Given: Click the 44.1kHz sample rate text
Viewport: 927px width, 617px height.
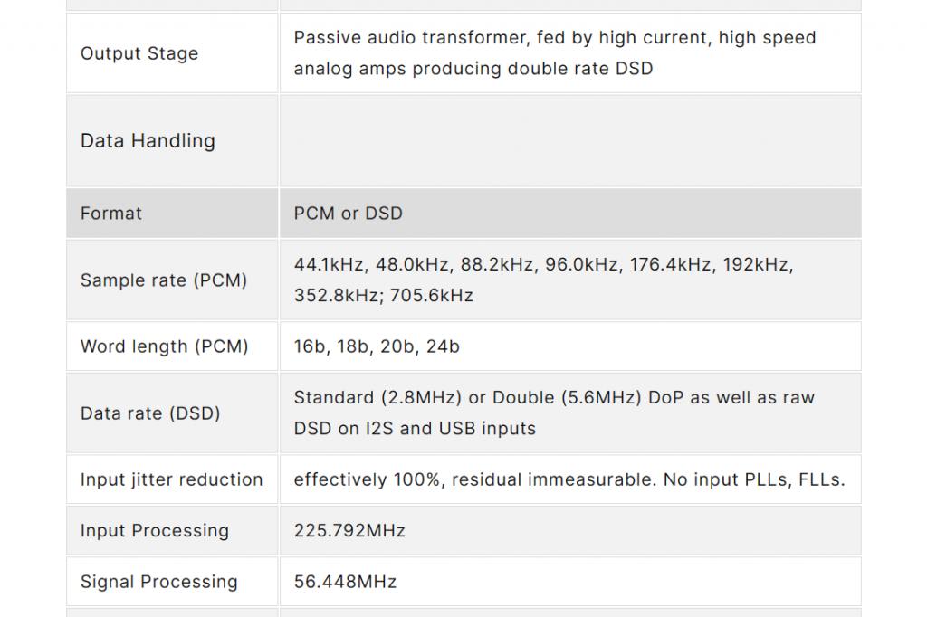Looking at the screenshot, I should [x=330, y=265].
